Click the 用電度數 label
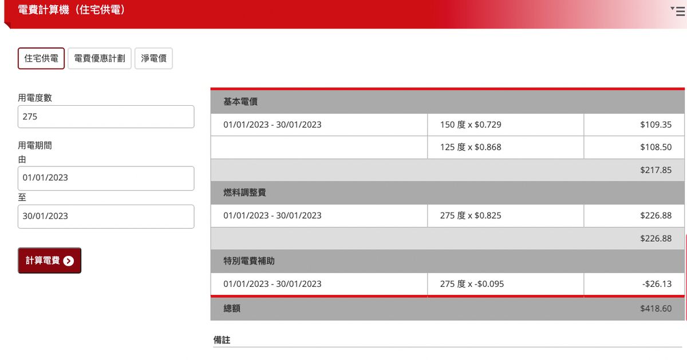The width and height of the screenshot is (687, 360). pyautogui.click(x=35, y=98)
